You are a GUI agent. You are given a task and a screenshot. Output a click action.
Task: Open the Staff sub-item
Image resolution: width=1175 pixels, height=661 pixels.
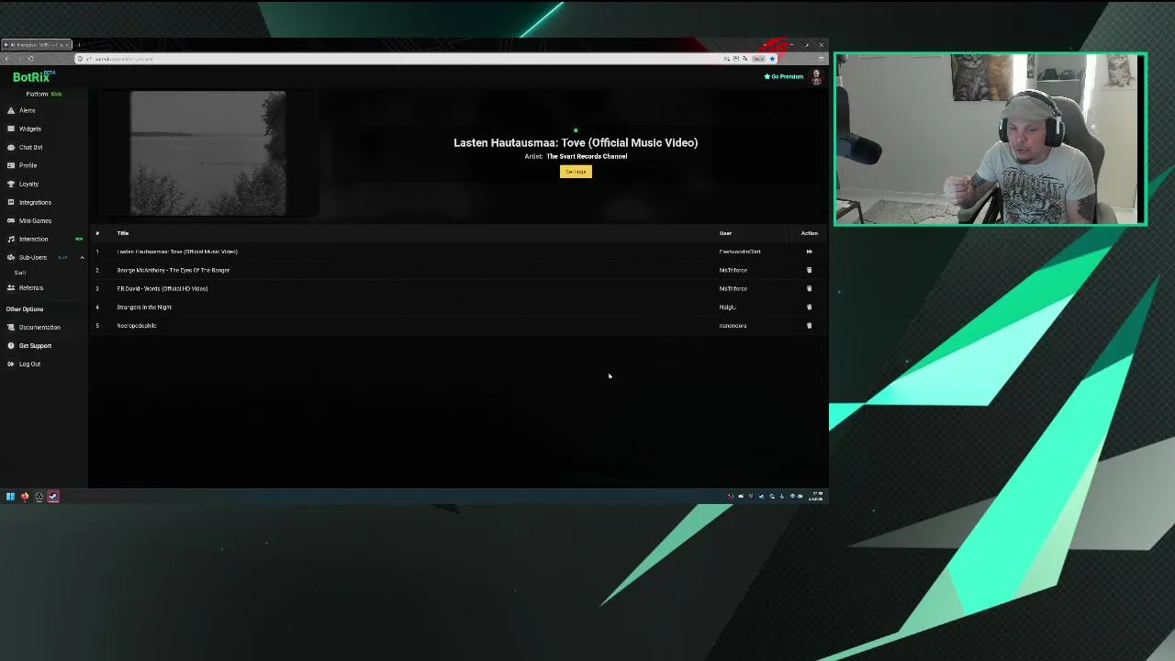tap(20, 273)
